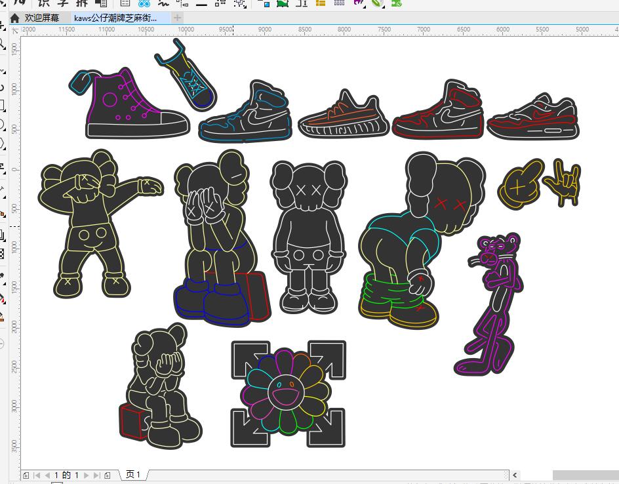Select the Polygon tool in the toolbox

point(3,143)
